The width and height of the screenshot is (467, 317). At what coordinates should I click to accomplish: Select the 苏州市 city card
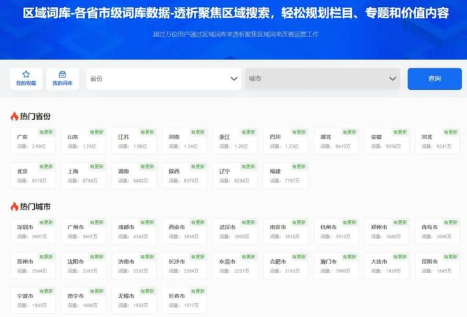pyautogui.click(x=33, y=266)
